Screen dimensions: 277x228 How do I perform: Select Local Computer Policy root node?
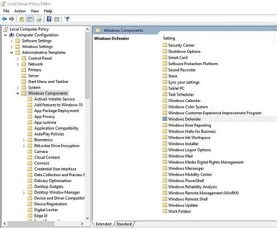[29, 29]
